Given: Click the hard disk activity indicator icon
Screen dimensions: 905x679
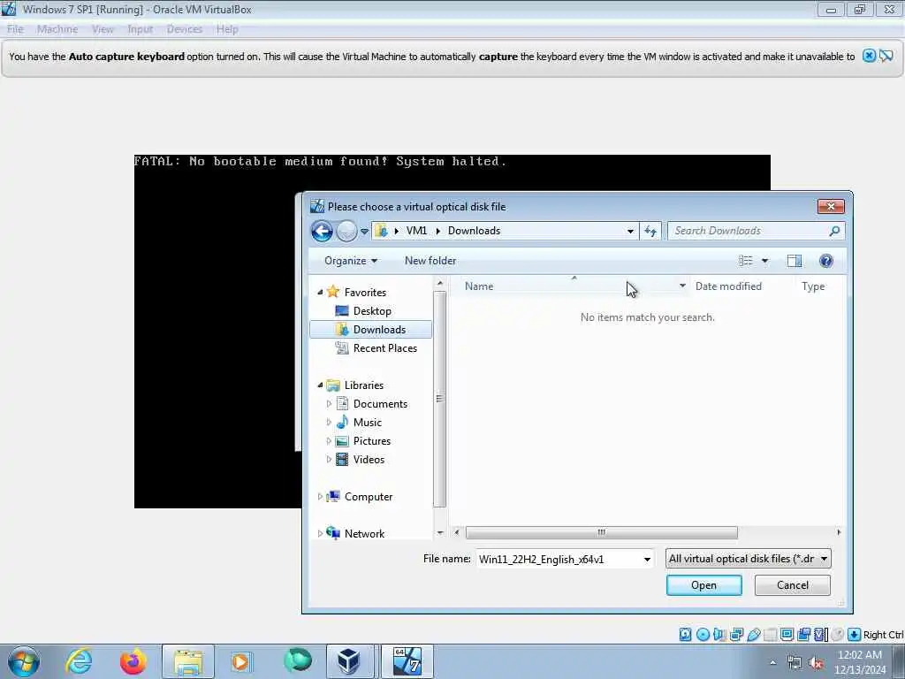Looking at the screenshot, I should coord(685,635).
